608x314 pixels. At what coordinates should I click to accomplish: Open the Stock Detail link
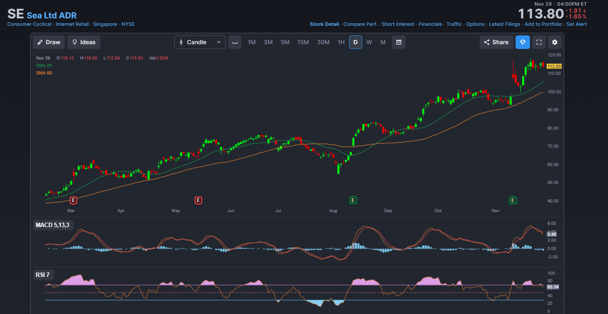pyautogui.click(x=324, y=24)
